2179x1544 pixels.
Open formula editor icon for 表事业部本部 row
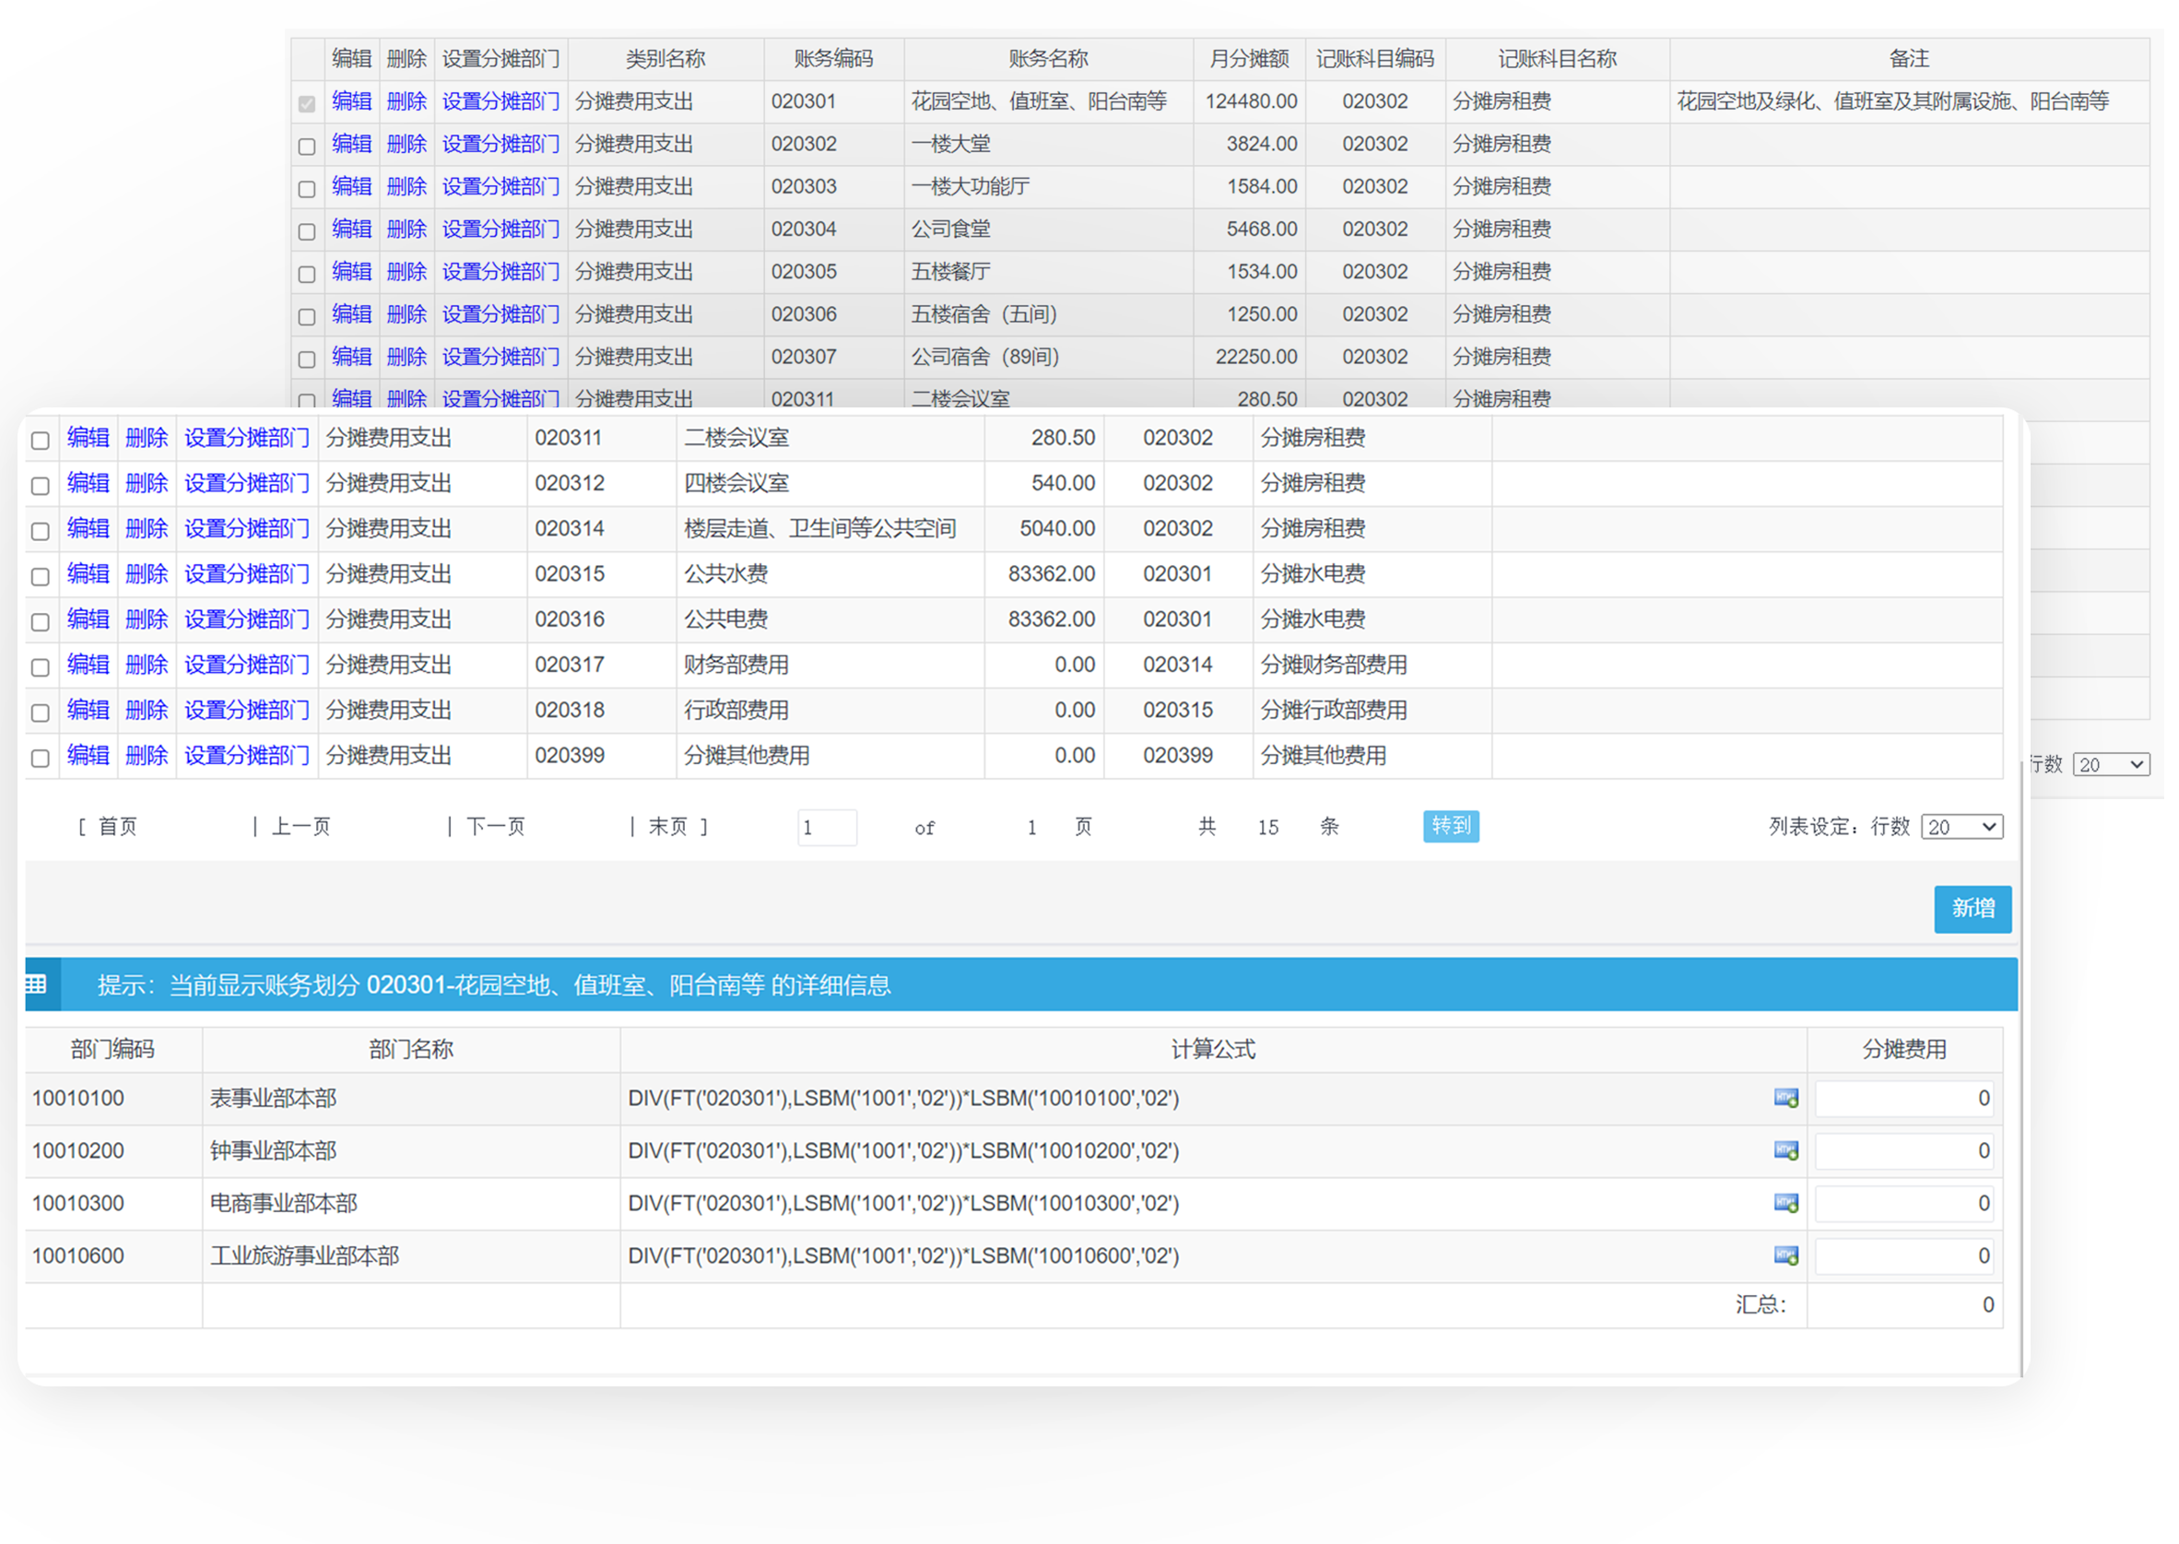coord(1785,1098)
